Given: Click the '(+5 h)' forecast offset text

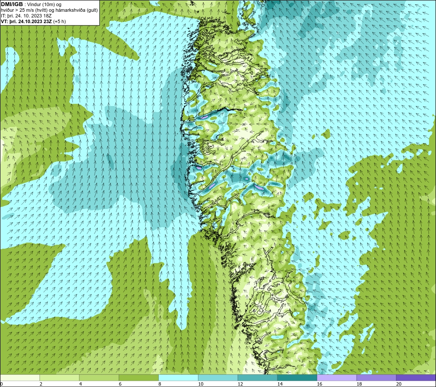Looking at the screenshot, I should pyautogui.click(x=59, y=21).
